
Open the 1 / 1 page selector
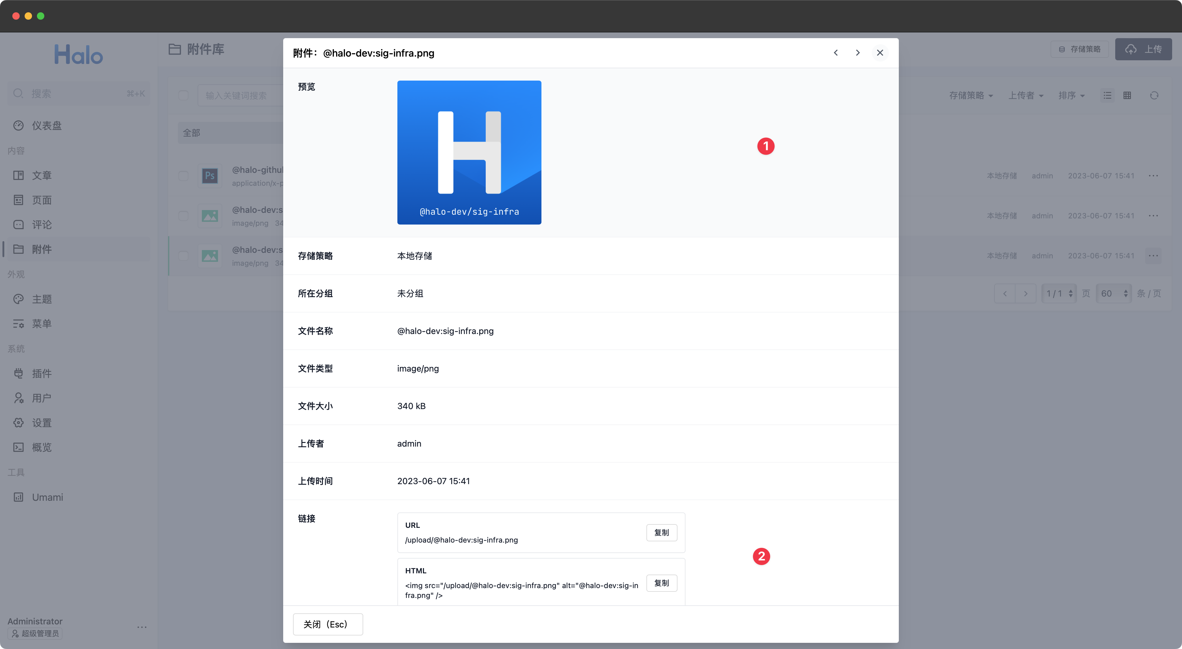pyautogui.click(x=1059, y=293)
